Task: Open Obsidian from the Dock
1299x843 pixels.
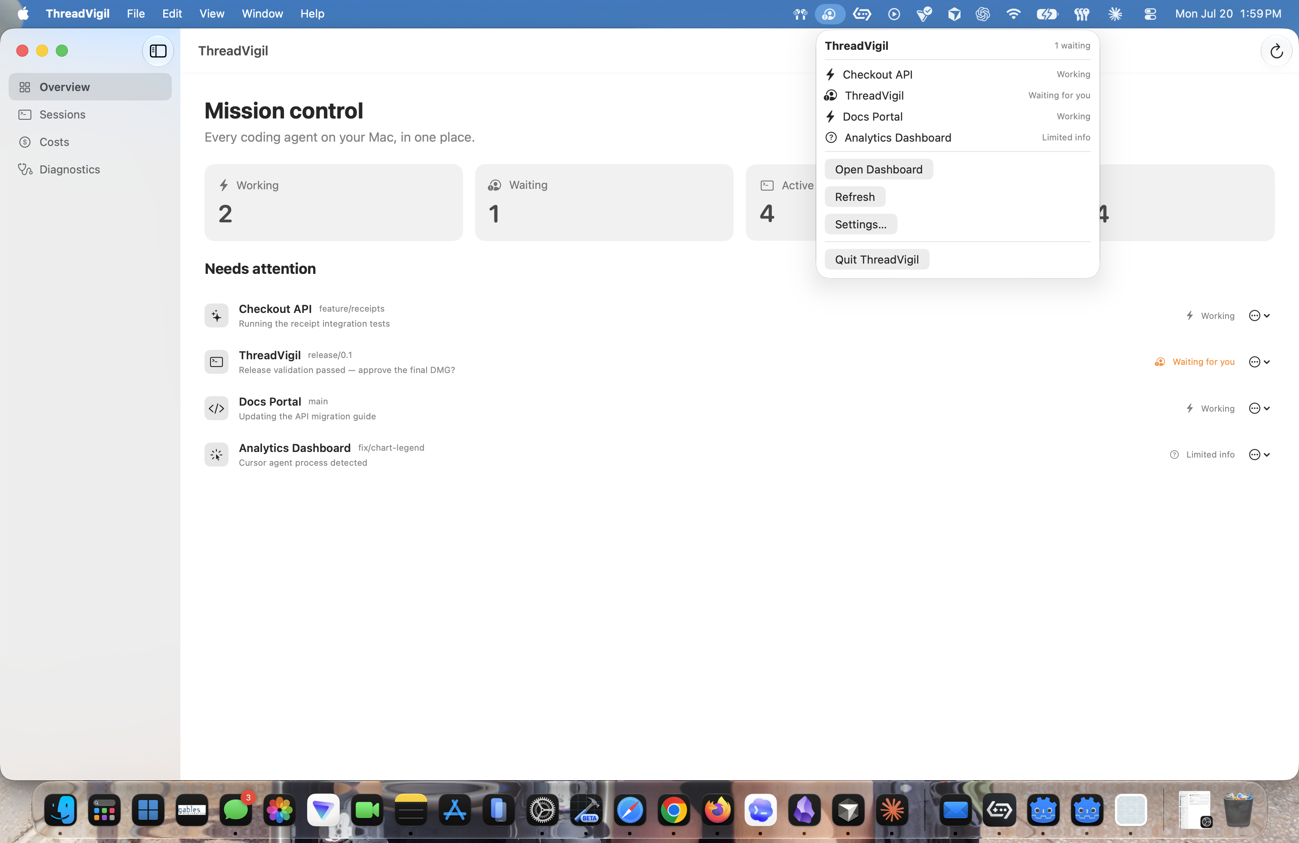Action: [x=805, y=810]
